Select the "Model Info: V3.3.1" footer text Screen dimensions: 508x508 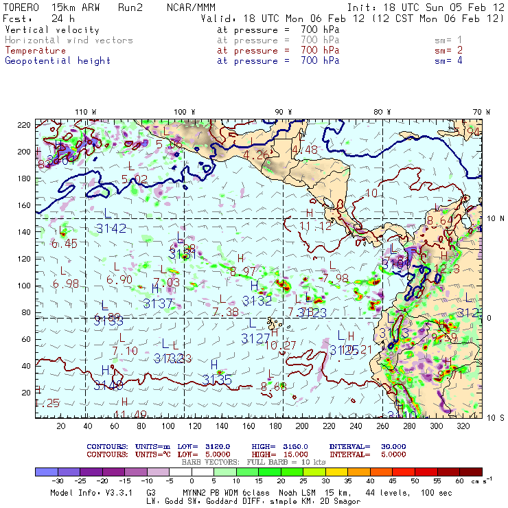click(91, 493)
